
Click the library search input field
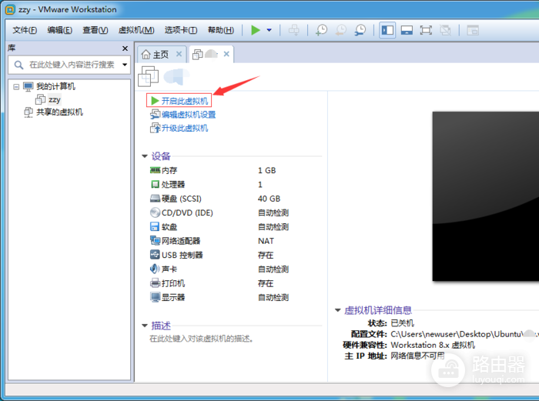(x=72, y=65)
